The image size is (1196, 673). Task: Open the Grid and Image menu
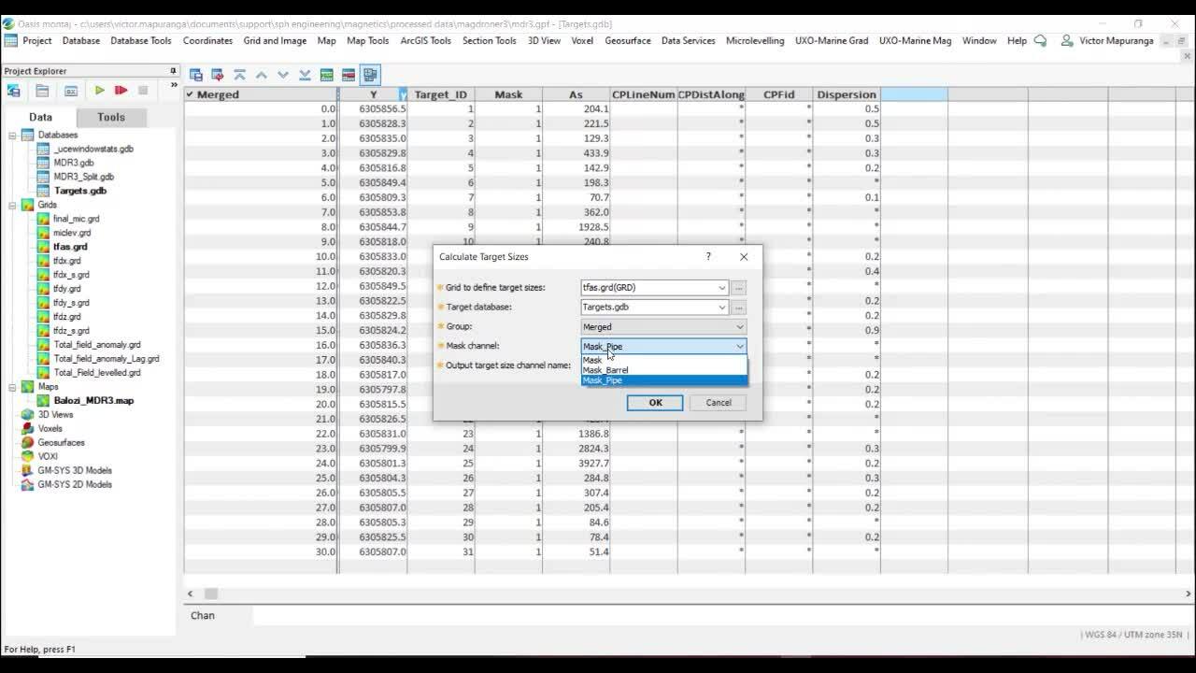pyautogui.click(x=275, y=40)
